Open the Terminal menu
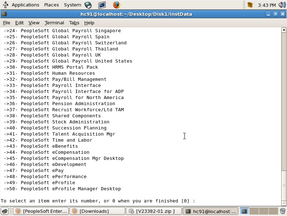The height and width of the screenshot is (216, 287). (54, 23)
